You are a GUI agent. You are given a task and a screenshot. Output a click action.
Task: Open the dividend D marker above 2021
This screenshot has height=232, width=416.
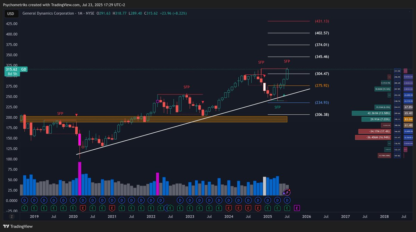click(x=112, y=200)
